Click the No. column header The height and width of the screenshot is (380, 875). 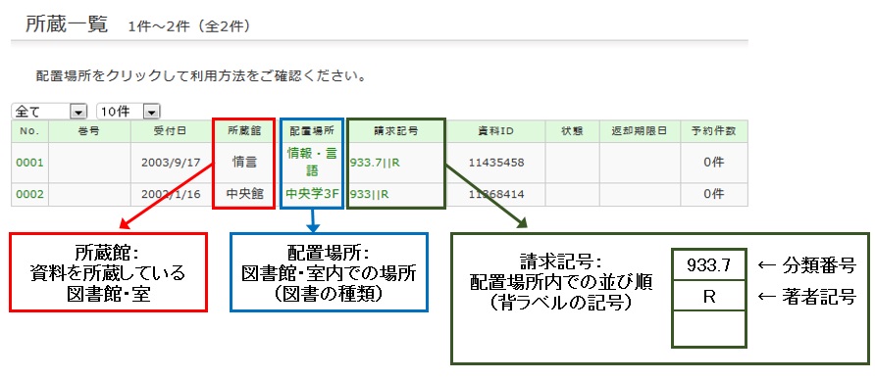point(29,131)
